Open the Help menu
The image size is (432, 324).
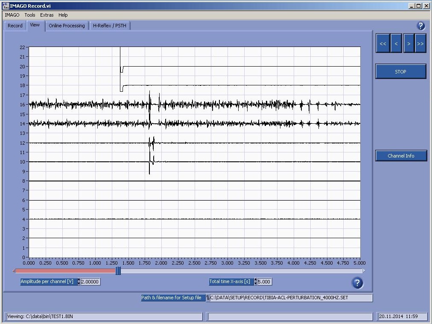click(x=63, y=15)
